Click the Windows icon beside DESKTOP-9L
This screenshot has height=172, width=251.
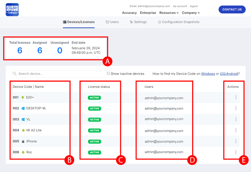23,108
